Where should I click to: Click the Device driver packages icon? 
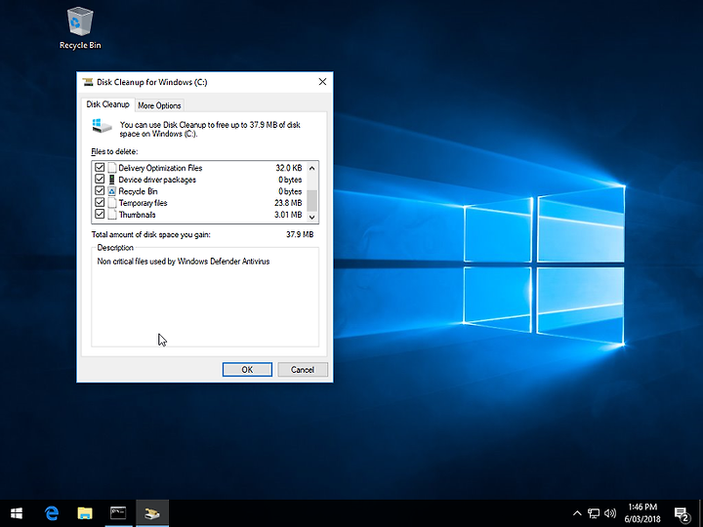pyautogui.click(x=112, y=180)
